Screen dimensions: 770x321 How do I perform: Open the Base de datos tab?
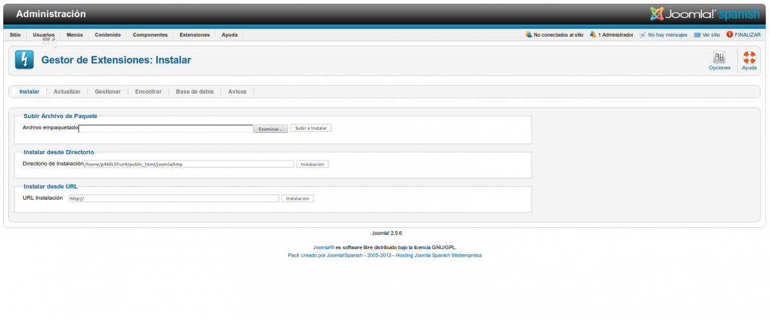click(194, 92)
